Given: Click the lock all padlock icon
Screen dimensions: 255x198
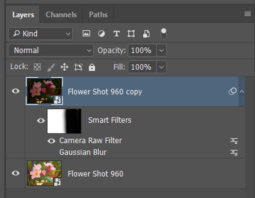Looking at the screenshot, I should coord(92,67).
